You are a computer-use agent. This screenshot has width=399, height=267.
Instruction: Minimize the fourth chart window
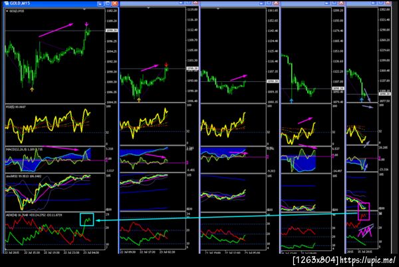coord(327,3)
